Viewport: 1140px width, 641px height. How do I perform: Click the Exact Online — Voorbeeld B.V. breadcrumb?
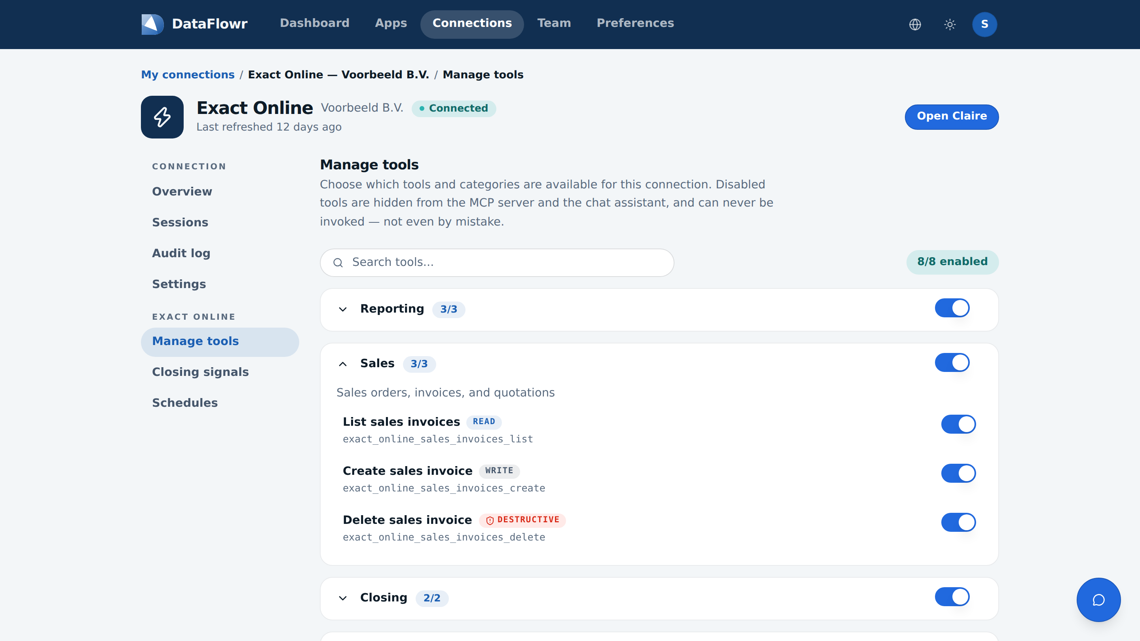338,75
